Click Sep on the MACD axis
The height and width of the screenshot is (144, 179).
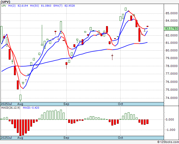click(66, 138)
